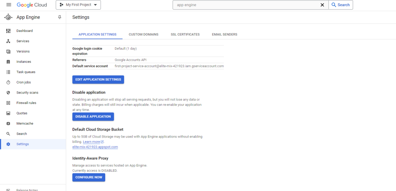Click the Security scans shield icon
The image size is (396, 191).
click(8, 93)
